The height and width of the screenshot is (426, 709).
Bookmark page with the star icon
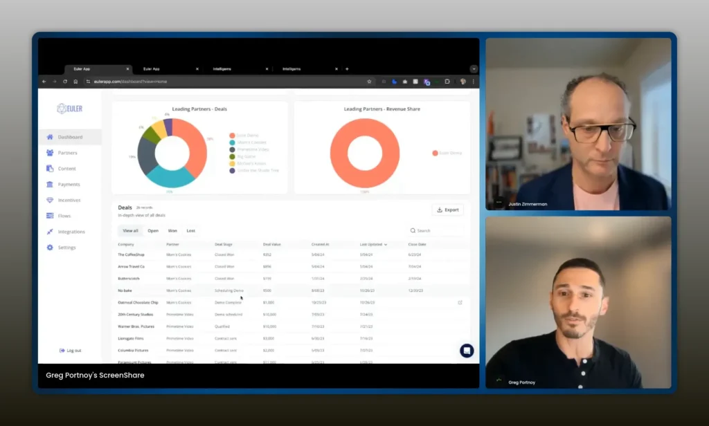[x=369, y=82]
